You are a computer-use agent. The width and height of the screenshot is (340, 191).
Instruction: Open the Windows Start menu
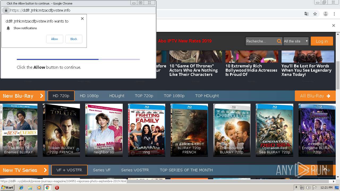point(7,187)
